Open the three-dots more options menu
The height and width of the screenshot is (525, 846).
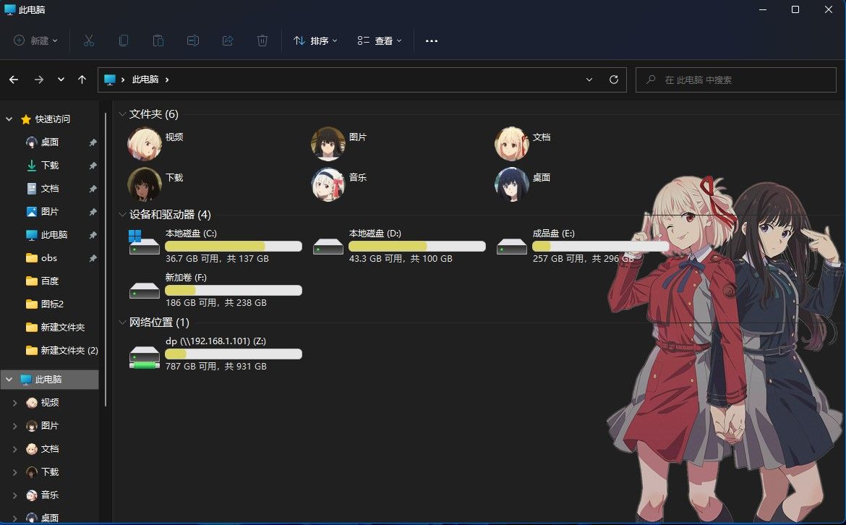pyautogui.click(x=432, y=40)
